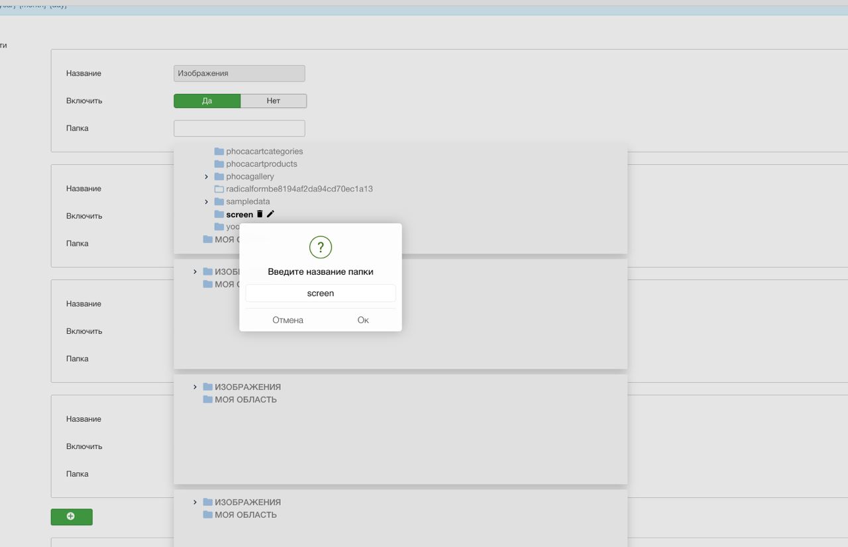Set Включить to Да

click(x=207, y=101)
